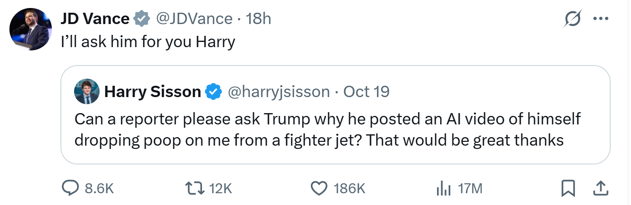Click the reply comment icon
Viewport: 631px width, 205px height.
click(70, 189)
